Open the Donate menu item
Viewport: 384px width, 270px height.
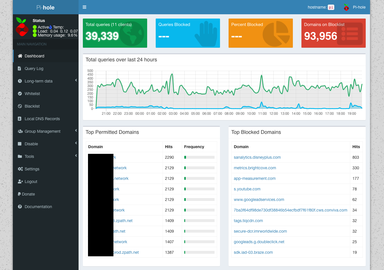click(28, 194)
